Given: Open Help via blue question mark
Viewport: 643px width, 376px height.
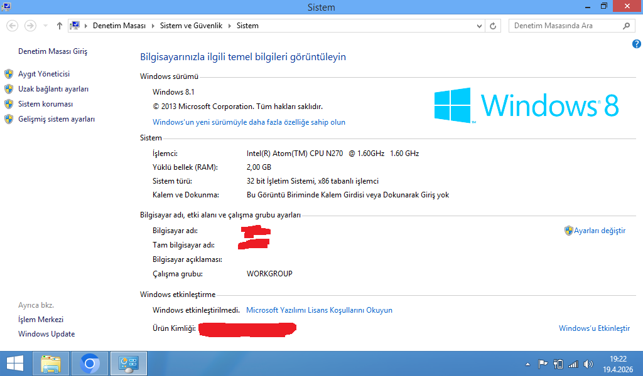Looking at the screenshot, I should click(637, 44).
